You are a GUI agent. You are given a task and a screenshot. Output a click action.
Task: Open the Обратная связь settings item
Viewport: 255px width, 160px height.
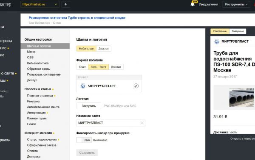(x=38, y=69)
